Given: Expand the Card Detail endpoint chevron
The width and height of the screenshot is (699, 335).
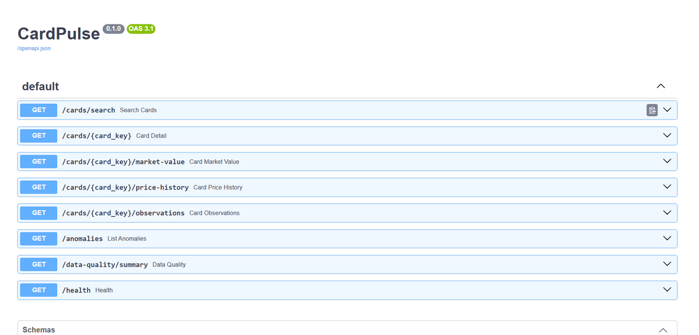Looking at the screenshot, I should point(667,136).
